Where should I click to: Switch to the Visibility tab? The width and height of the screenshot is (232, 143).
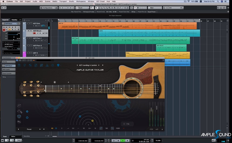14,20
